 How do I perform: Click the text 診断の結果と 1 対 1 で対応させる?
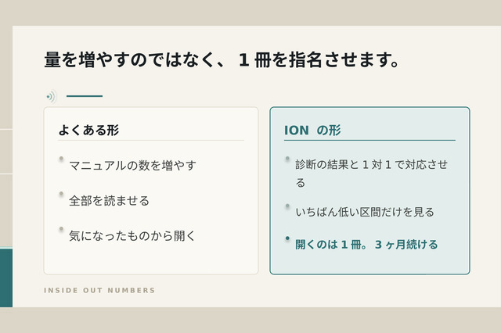371,174
